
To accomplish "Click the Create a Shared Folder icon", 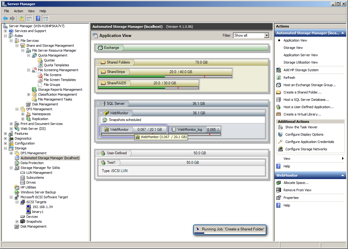I will (x=279, y=92).
